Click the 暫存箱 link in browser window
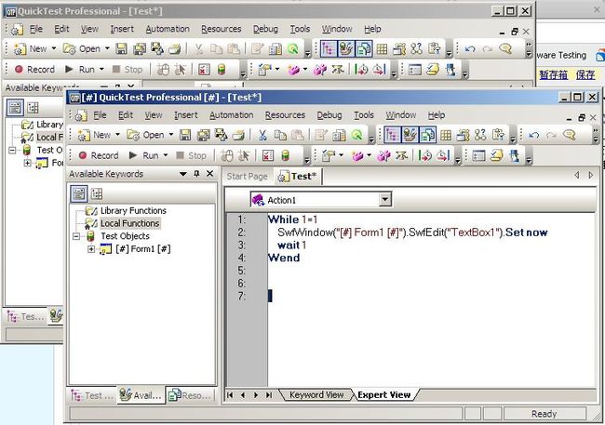 point(553,74)
